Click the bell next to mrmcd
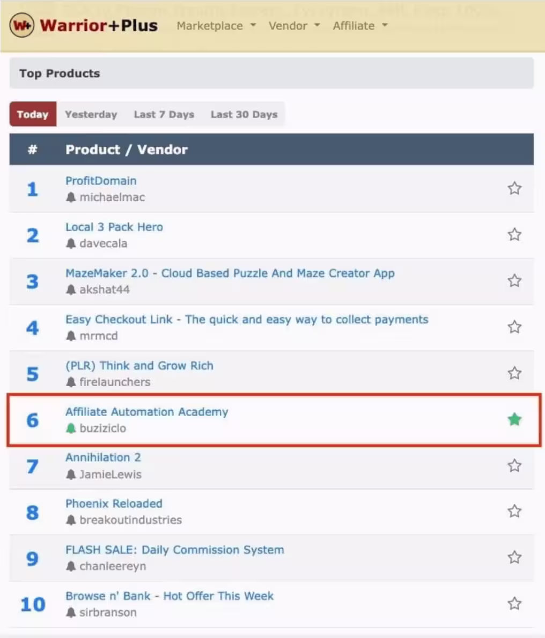 71,336
